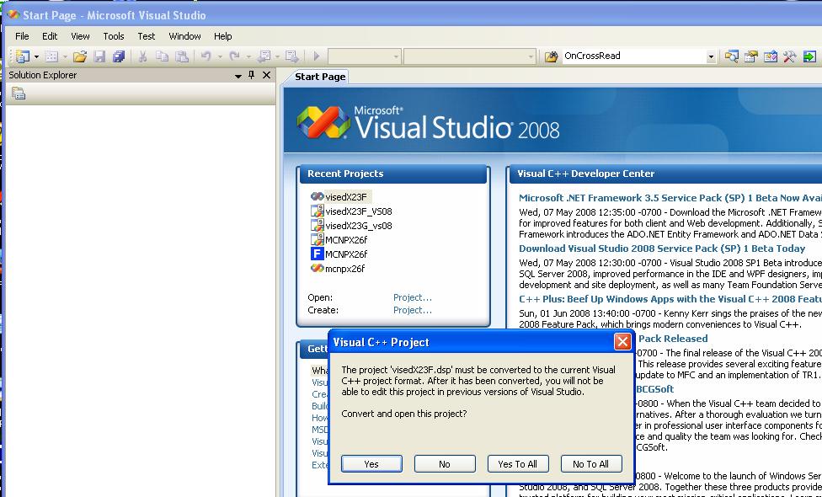The image size is (822, 497).
Task: Open the Window menu
Action: click(x=184, y=36)
